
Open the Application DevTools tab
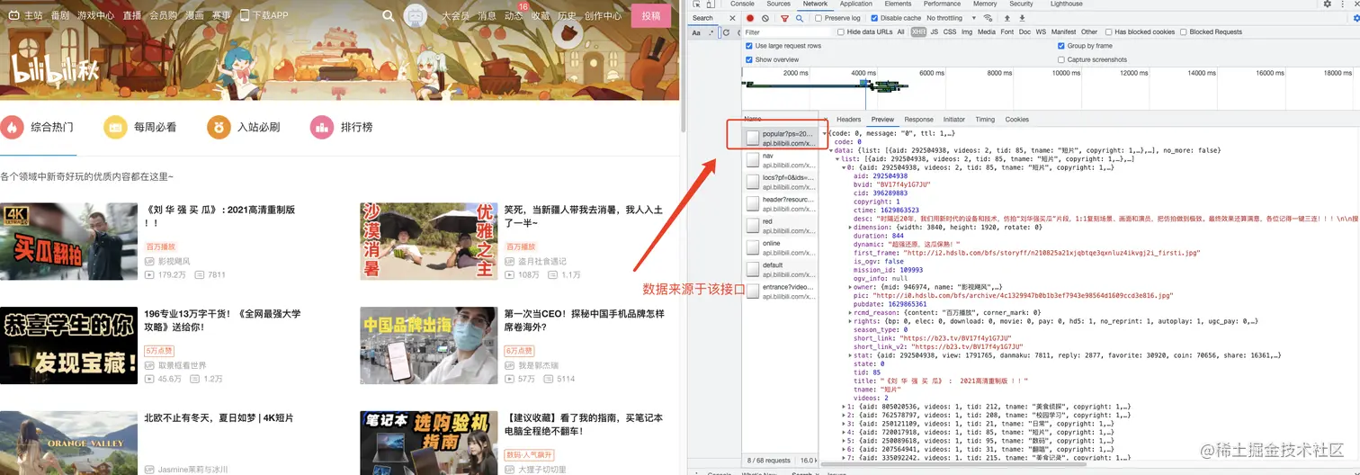point(855,4)
